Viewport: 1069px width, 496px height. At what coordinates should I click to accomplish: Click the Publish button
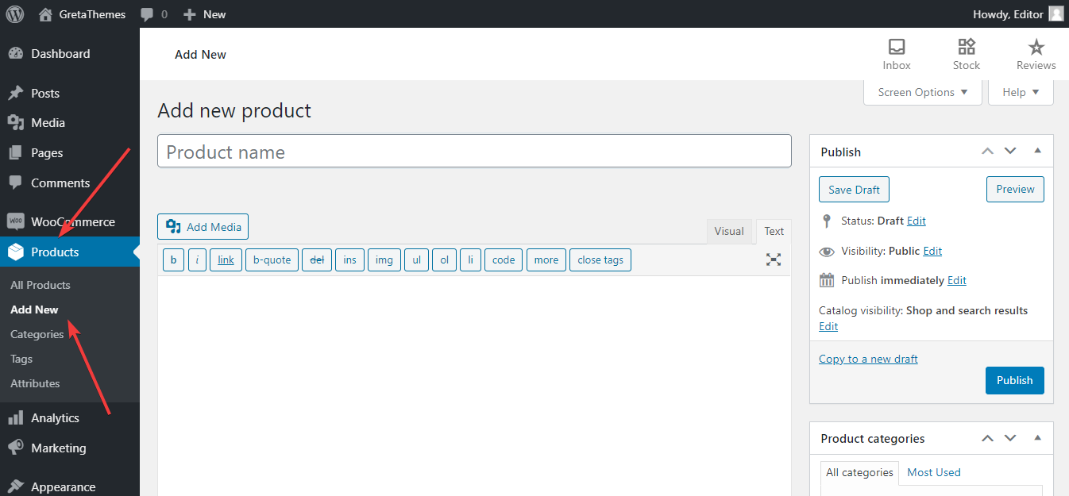point(1014,380)
